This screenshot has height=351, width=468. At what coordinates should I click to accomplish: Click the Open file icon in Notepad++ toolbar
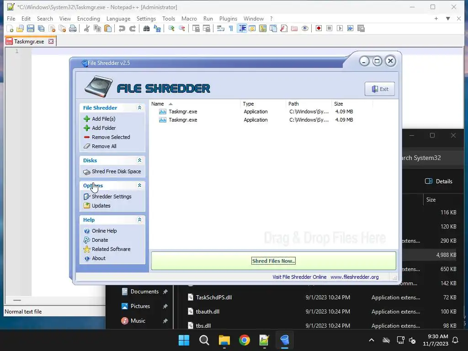20,28
